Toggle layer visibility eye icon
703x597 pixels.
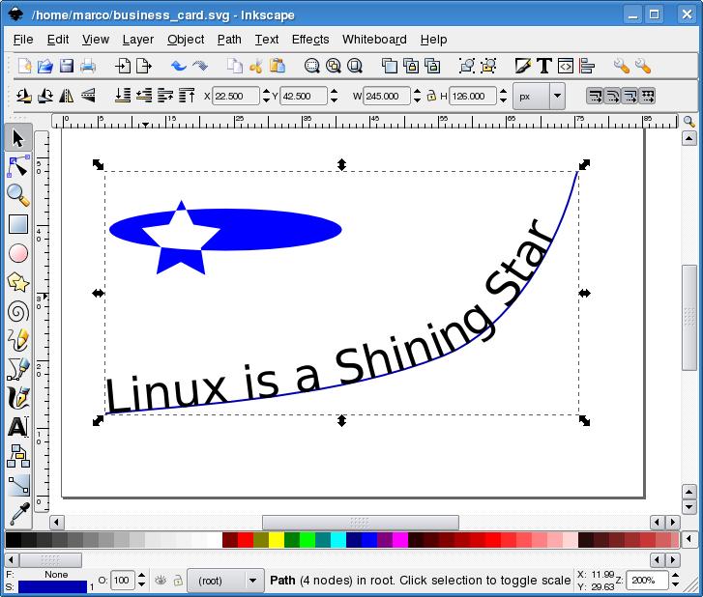click(161, 581)
